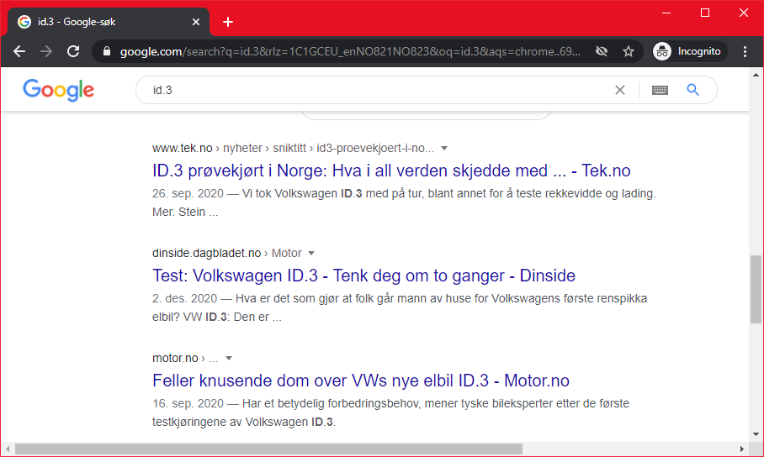The height and width of the screenshot is (457, 764).
Task: Go back to the previous page
Action: (19, 51)
